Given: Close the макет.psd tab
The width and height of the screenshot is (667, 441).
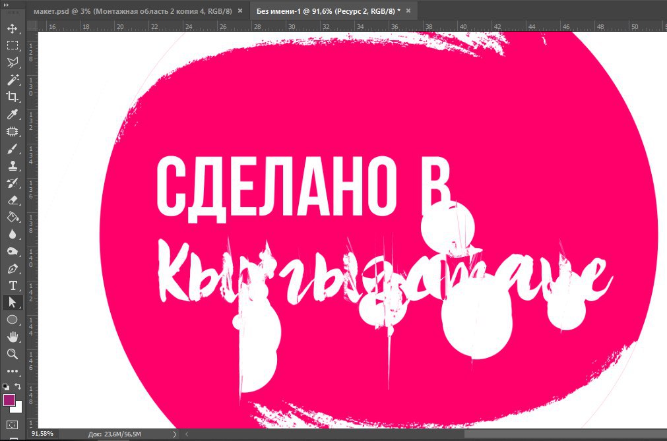Looking at the screenshot, I should click(x=240, y=11).
